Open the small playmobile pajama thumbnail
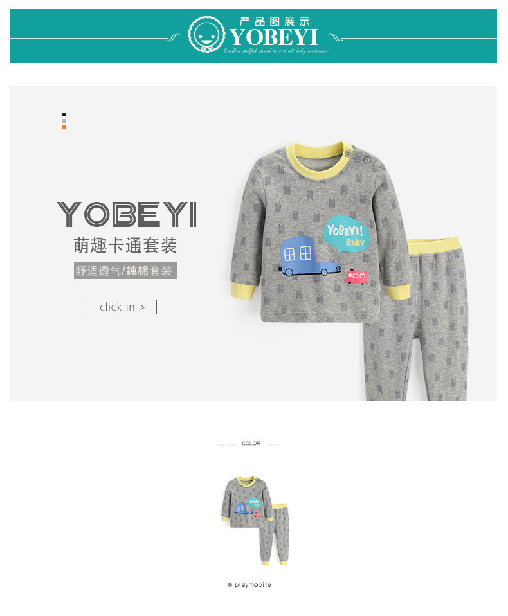Image resolution: width=508 pixels, height=616 pixels. [x=255, y=520]
